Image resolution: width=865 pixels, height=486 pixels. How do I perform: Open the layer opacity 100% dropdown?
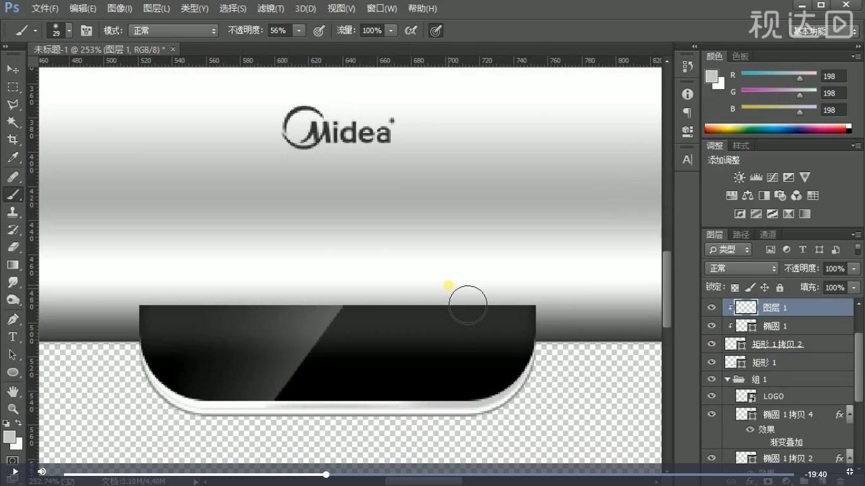[854, 268]
